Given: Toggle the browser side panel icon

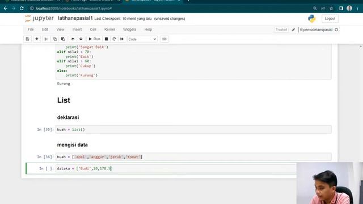Looking at the screenshot, I should 341,8.
